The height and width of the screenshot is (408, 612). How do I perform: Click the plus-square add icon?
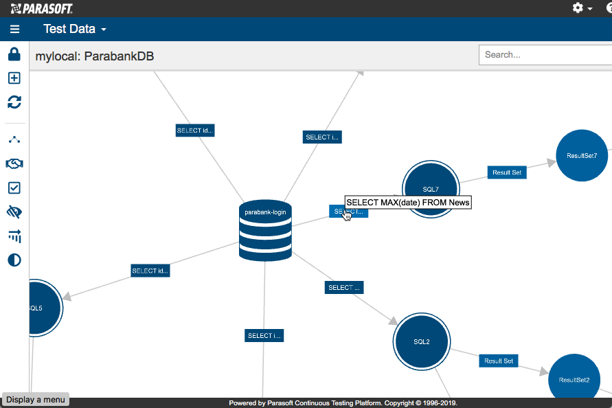tap(14, 78)
